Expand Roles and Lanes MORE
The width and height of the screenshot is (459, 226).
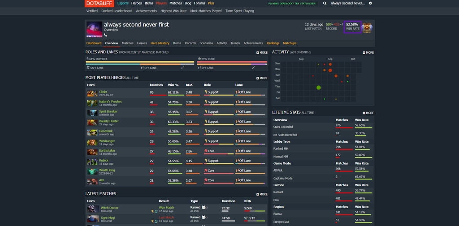[262, 53]
